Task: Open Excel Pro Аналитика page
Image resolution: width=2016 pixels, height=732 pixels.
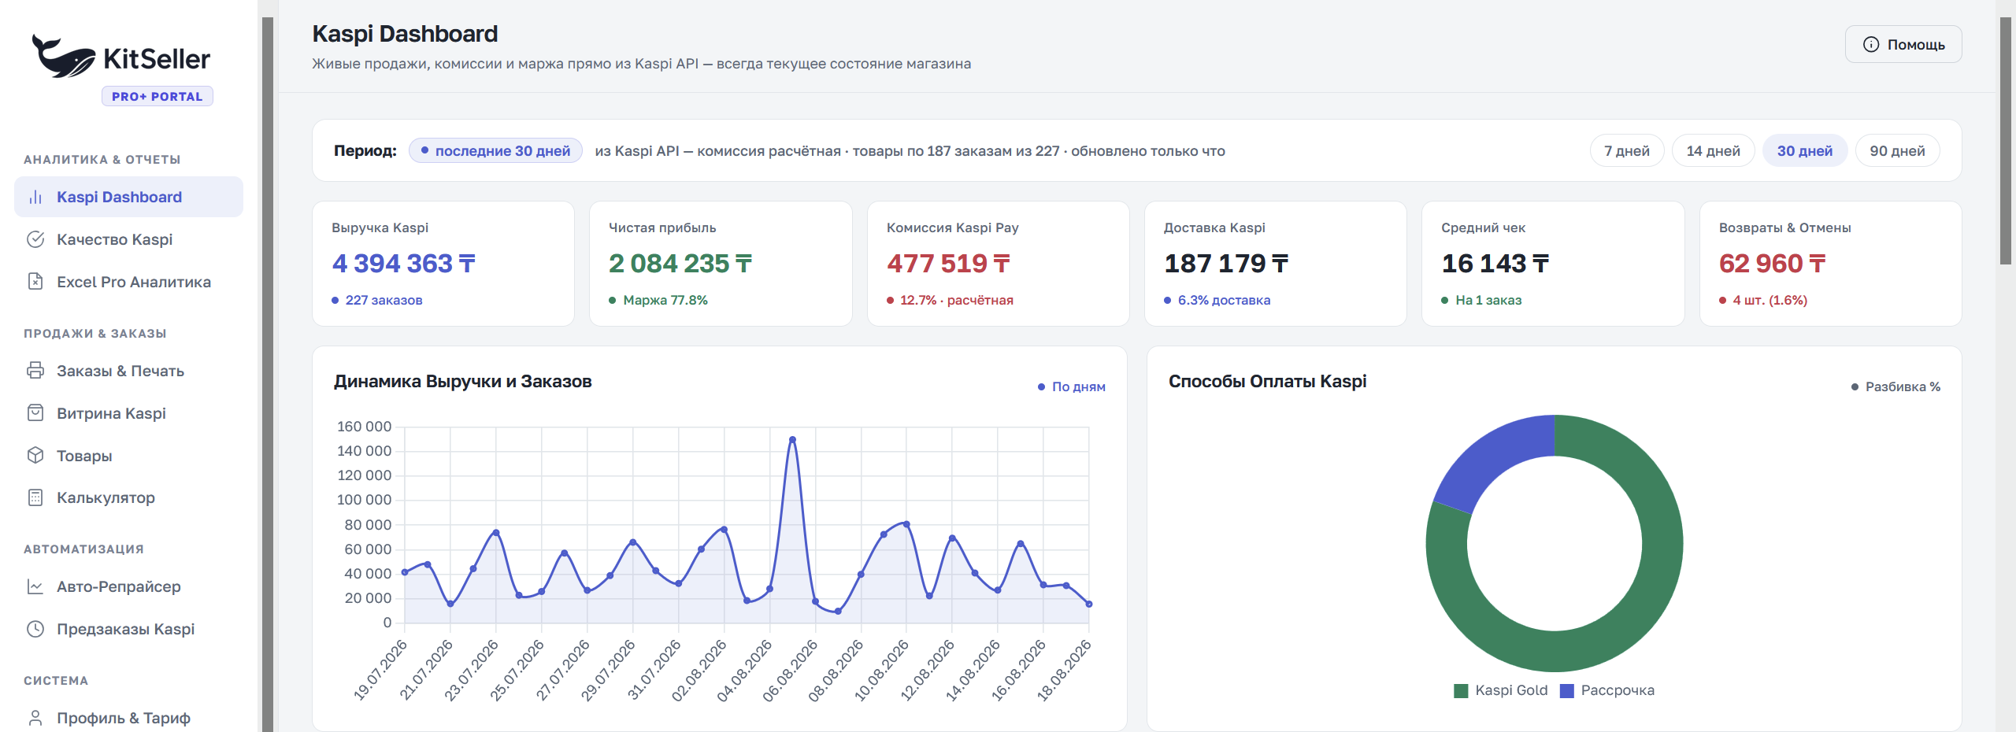Action: (128, 281)
